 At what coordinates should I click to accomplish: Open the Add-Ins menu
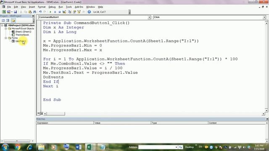point(79,7)
